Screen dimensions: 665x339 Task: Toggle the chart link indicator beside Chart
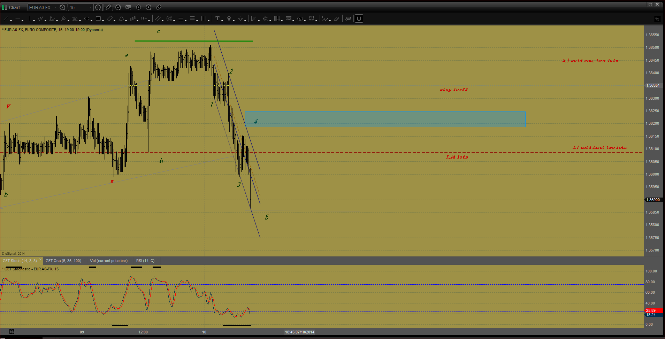pyautogui.click(x=4, y=7)
